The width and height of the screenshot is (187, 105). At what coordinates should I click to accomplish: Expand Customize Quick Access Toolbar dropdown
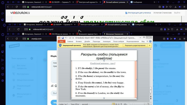click(x=73, y=38)
